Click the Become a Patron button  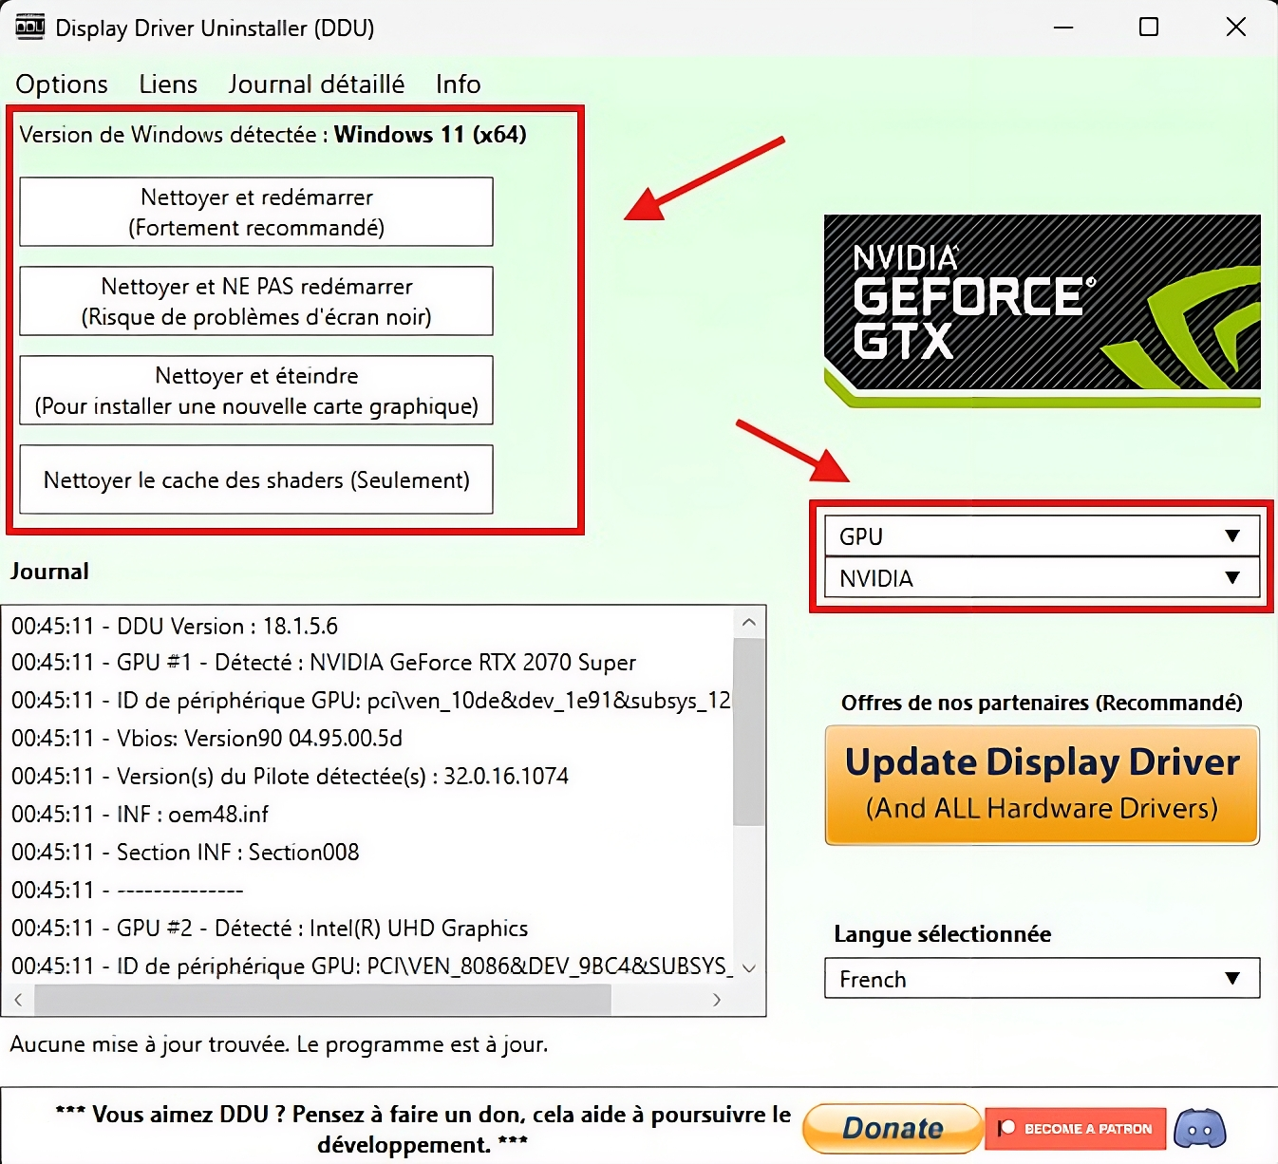point(1076,1129)
